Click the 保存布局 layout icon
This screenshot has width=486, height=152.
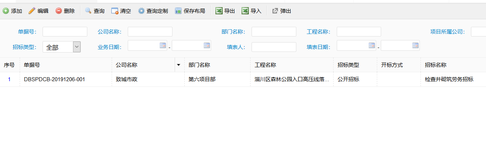coord(178,11)
